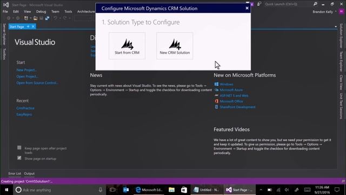Open the Windows Start button

6,190
